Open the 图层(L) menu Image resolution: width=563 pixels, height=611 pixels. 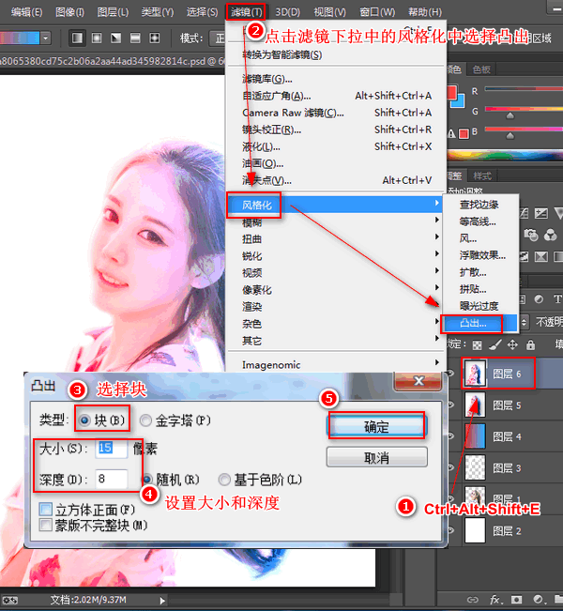click(x=113, y=12)
